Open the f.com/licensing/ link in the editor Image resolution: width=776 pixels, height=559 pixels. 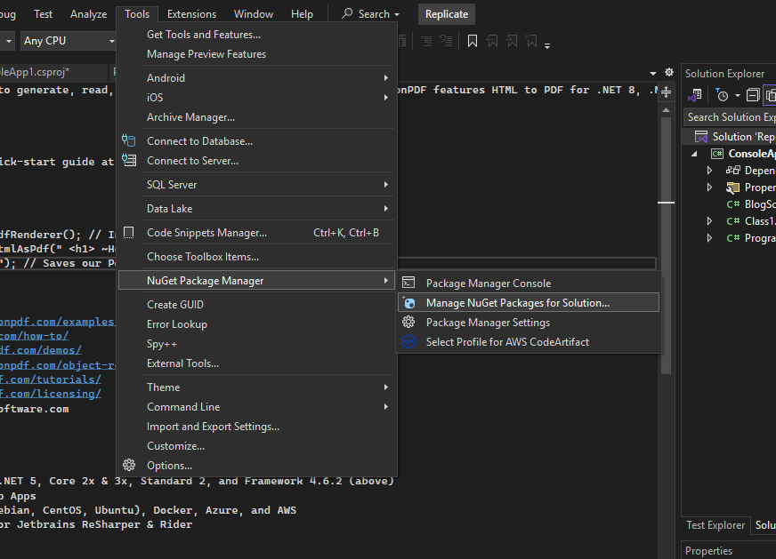pos(51,394)
